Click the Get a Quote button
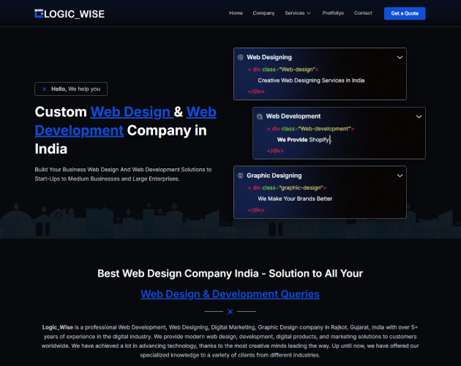The width and height of the screenshot is (461, 366). (405, 13)
